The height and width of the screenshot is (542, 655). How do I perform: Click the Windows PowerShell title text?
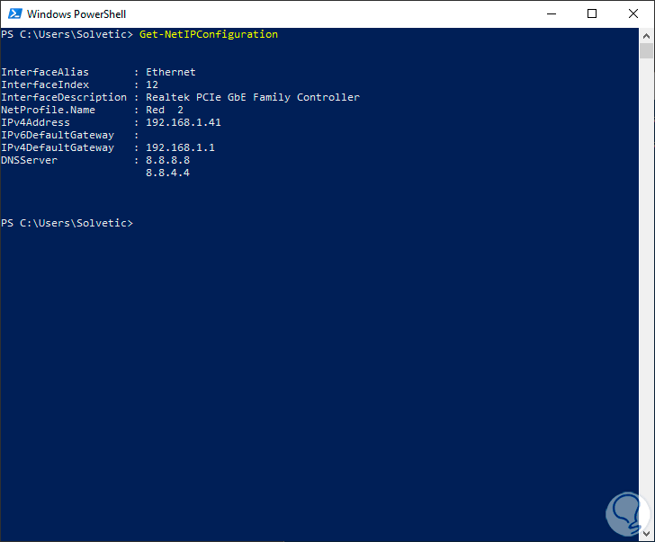pyautogui.click(x=76, y=14)
